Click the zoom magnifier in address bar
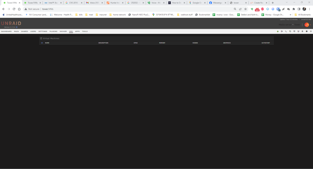 pos(235,9)
